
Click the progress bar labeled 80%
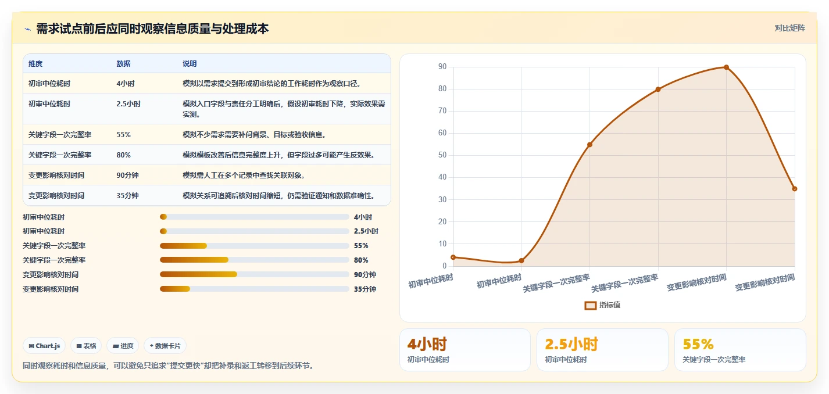[255, 260]
